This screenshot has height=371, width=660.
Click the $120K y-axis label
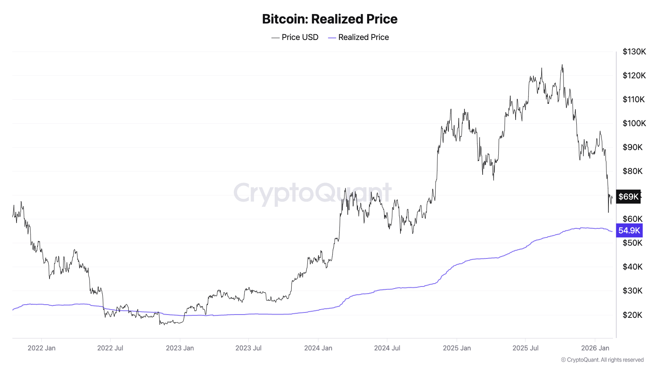click(634, 75)
